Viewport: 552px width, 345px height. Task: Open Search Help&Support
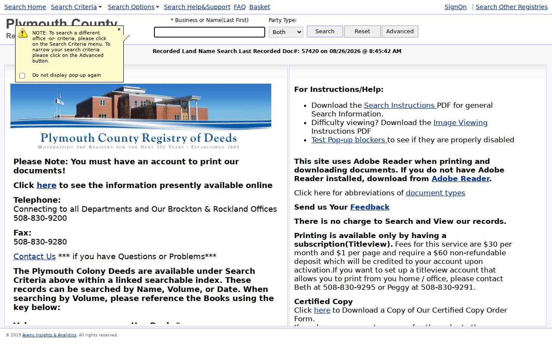197,7
